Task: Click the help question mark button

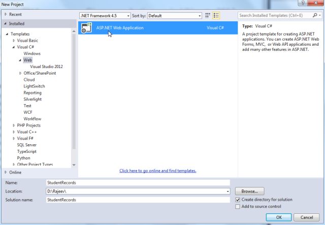Action: point(303,3)
